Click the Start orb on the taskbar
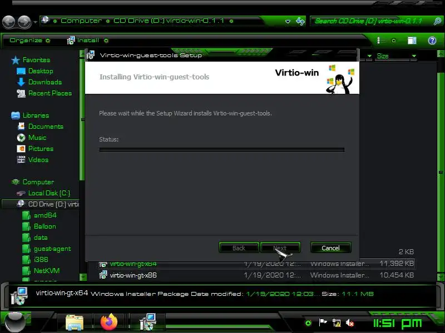This screenshot has width=445, height=333. click(x=15, y=322)
